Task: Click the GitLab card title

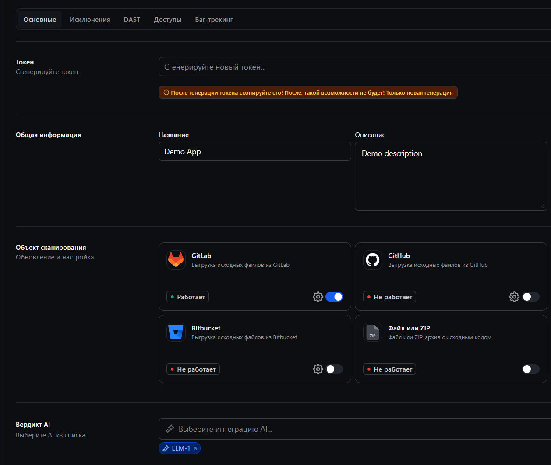Action: coord(201,256)
